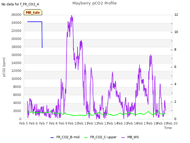Click the Feb 5 date label
The height and width of the screenshot is (143, 190).
pos(23,123)
